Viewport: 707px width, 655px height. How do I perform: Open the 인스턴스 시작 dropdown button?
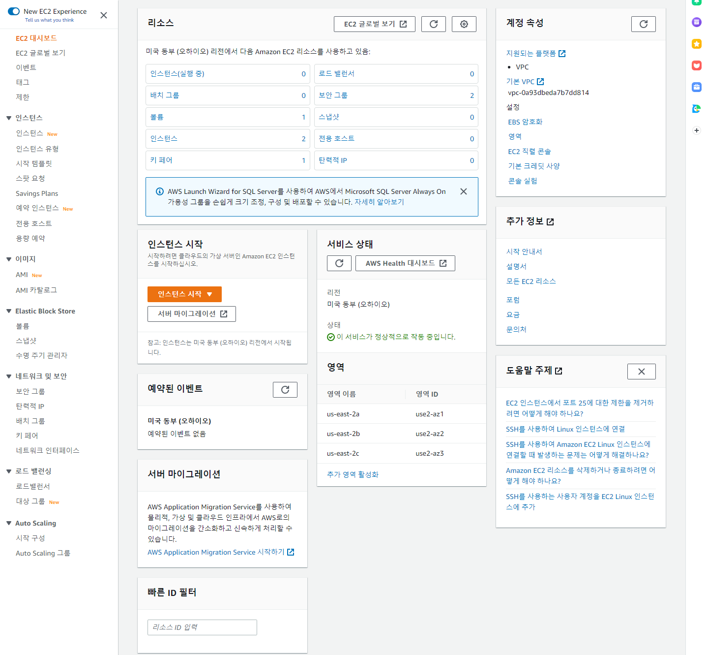[185, 294]
